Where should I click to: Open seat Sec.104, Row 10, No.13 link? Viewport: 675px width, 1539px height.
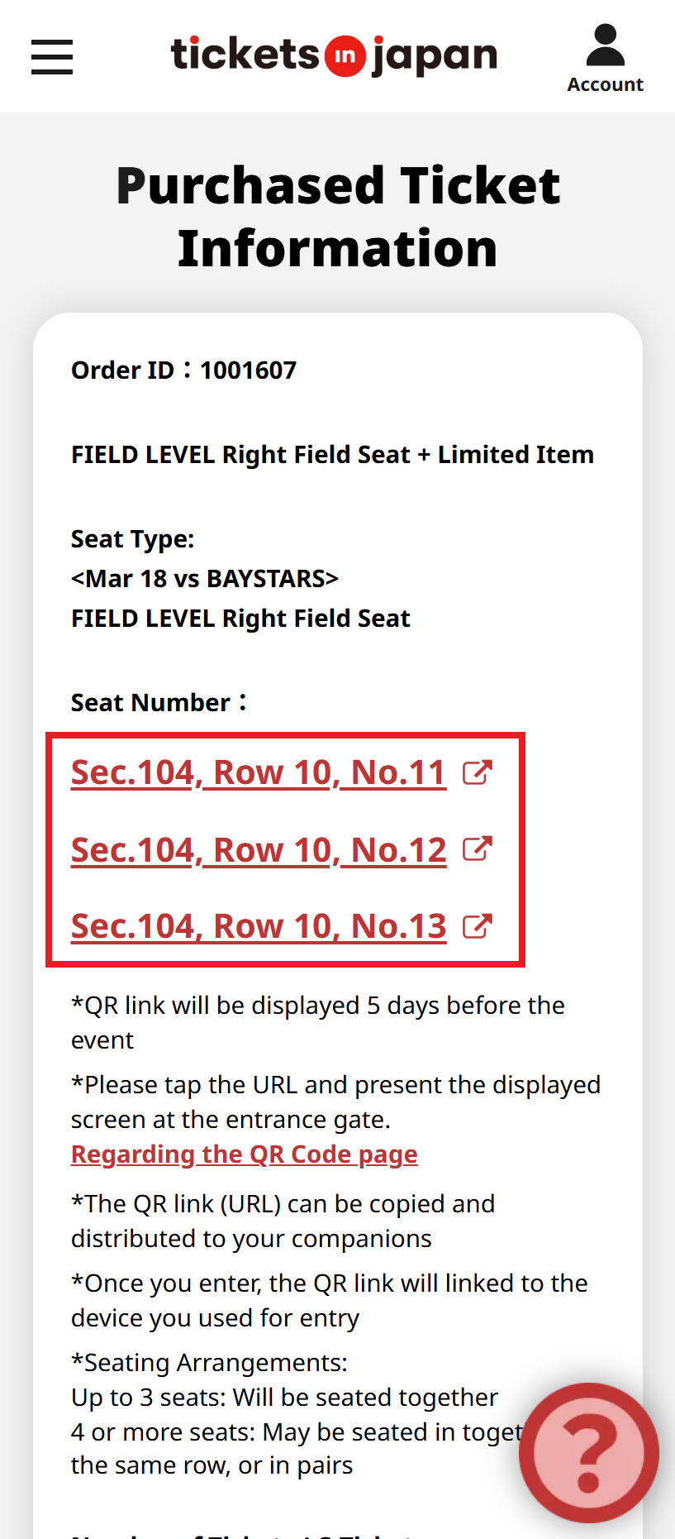tap(258, 926)
